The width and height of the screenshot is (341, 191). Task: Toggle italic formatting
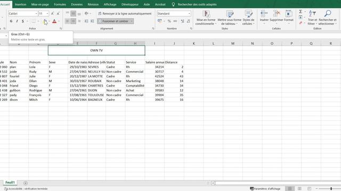(17, 21)
